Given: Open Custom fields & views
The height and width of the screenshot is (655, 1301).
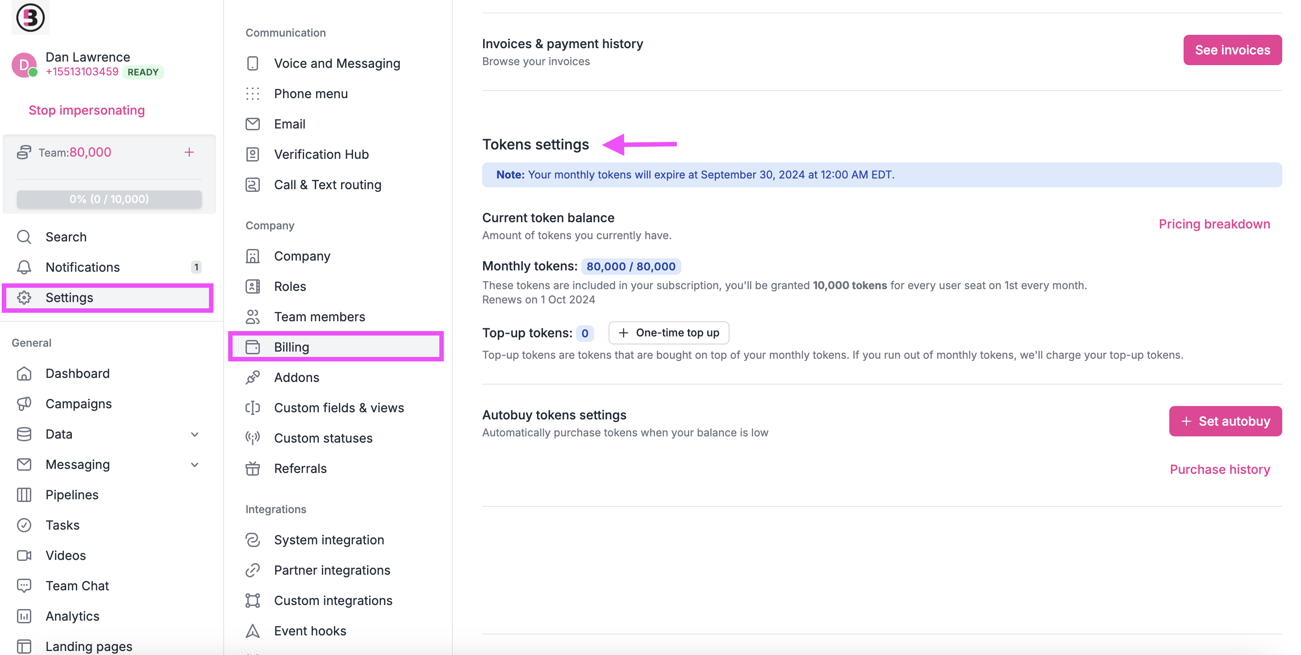Looking at the screenshot, I should pos(338,407).
